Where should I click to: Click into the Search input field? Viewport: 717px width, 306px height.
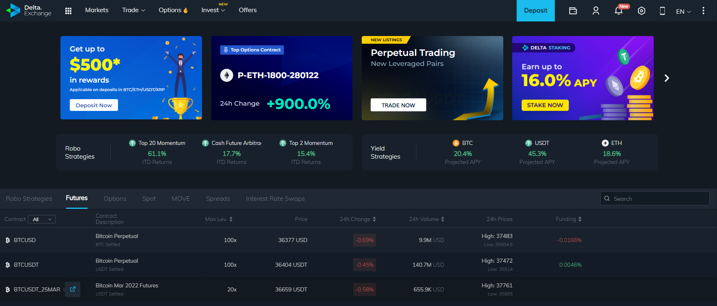pyautogui.click(x=655, y=198)
